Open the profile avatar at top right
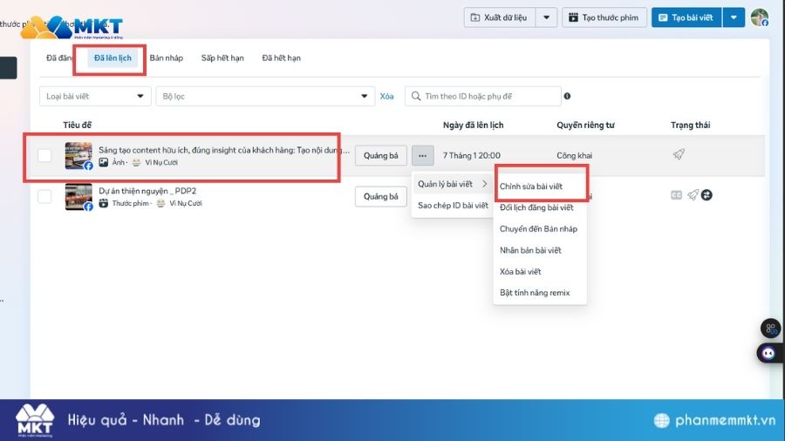The width and height of the screenshot is (785, 441). click(760, 17)
